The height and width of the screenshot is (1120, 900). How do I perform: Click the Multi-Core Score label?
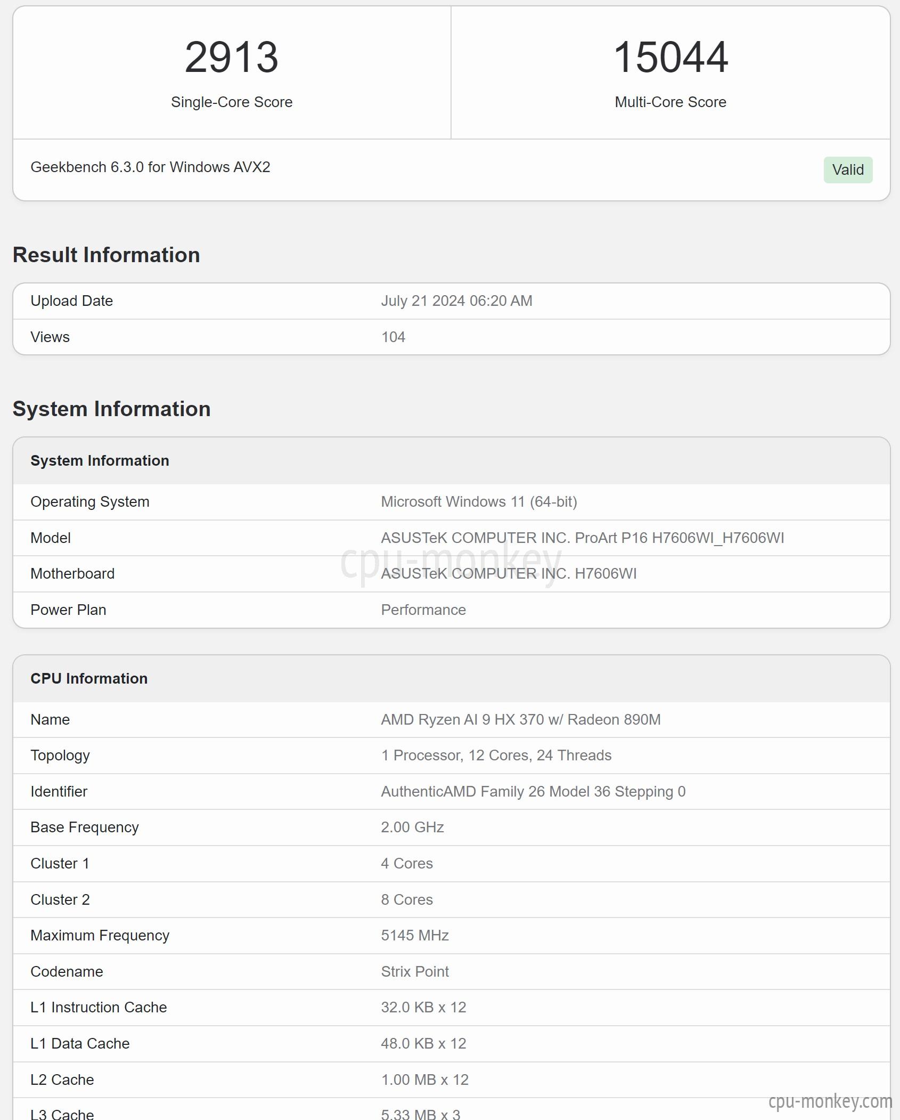(670, 102)
